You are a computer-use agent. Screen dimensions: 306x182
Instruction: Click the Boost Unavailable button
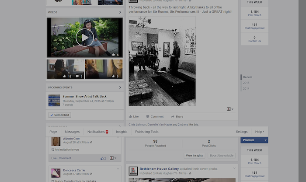point(222,155)
